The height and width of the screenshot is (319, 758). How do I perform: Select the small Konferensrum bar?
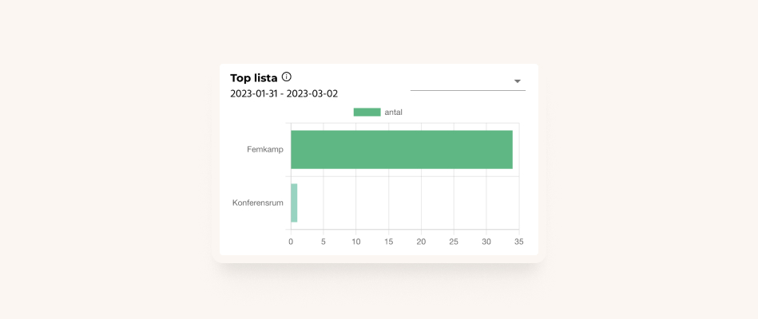pos(294,203)
